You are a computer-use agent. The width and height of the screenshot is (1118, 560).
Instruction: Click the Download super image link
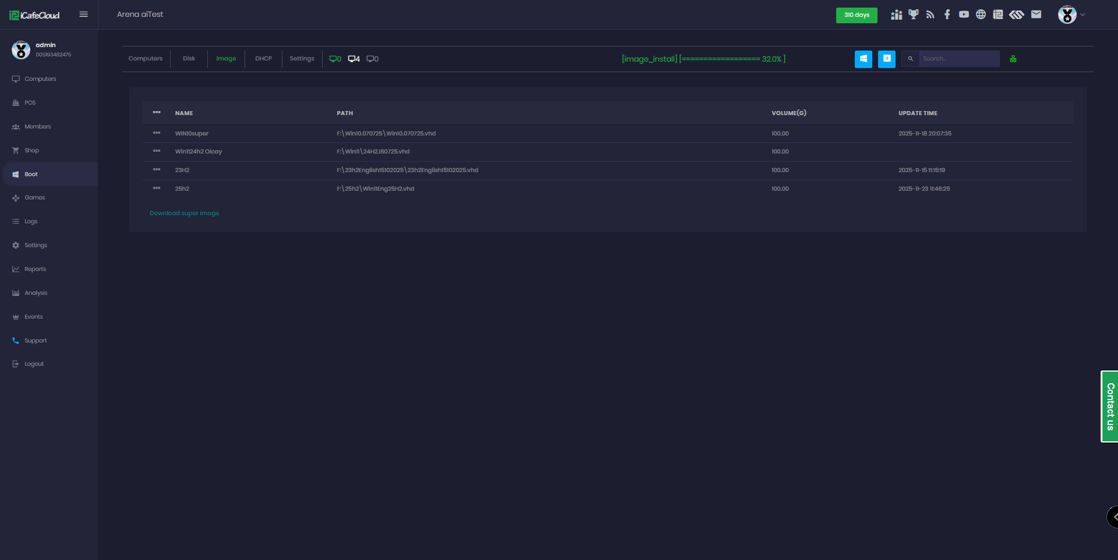click(x=184, y=213)
